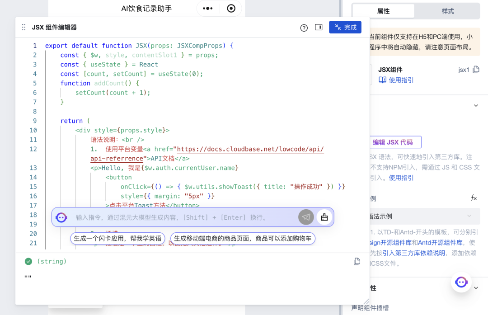Select suggestion 生成移动端电商的商品页面
Screen dimensions: 488x315
(x=243, y=239)
